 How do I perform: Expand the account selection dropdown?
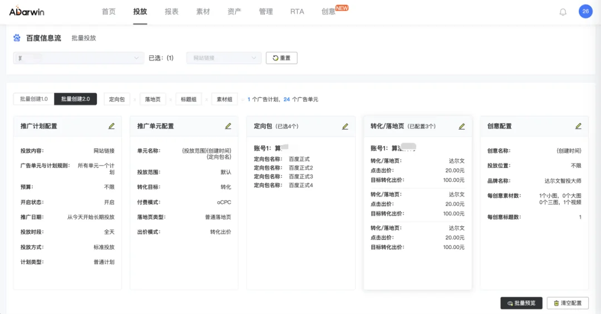pos(78,58)
